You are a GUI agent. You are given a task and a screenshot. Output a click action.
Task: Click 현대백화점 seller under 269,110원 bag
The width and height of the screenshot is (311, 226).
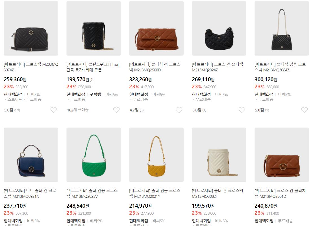click(201, 95)
